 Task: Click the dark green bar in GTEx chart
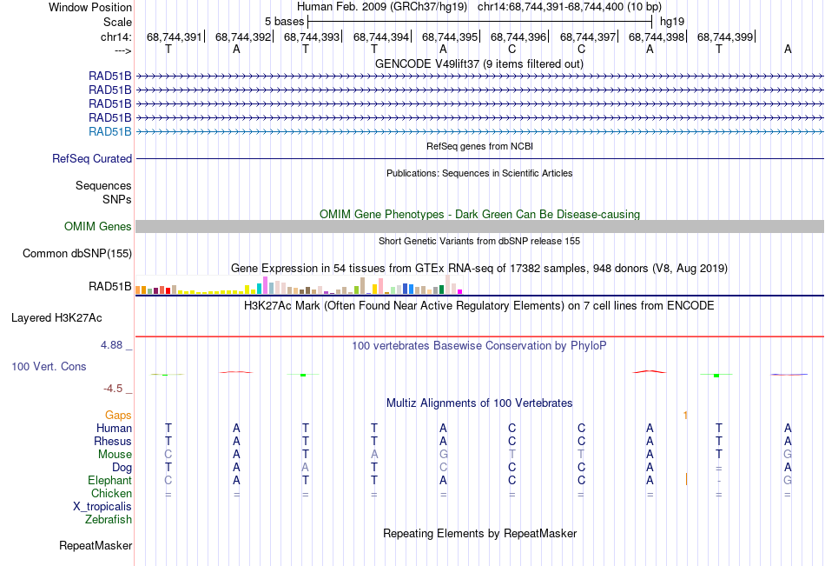tap(441, 290)
